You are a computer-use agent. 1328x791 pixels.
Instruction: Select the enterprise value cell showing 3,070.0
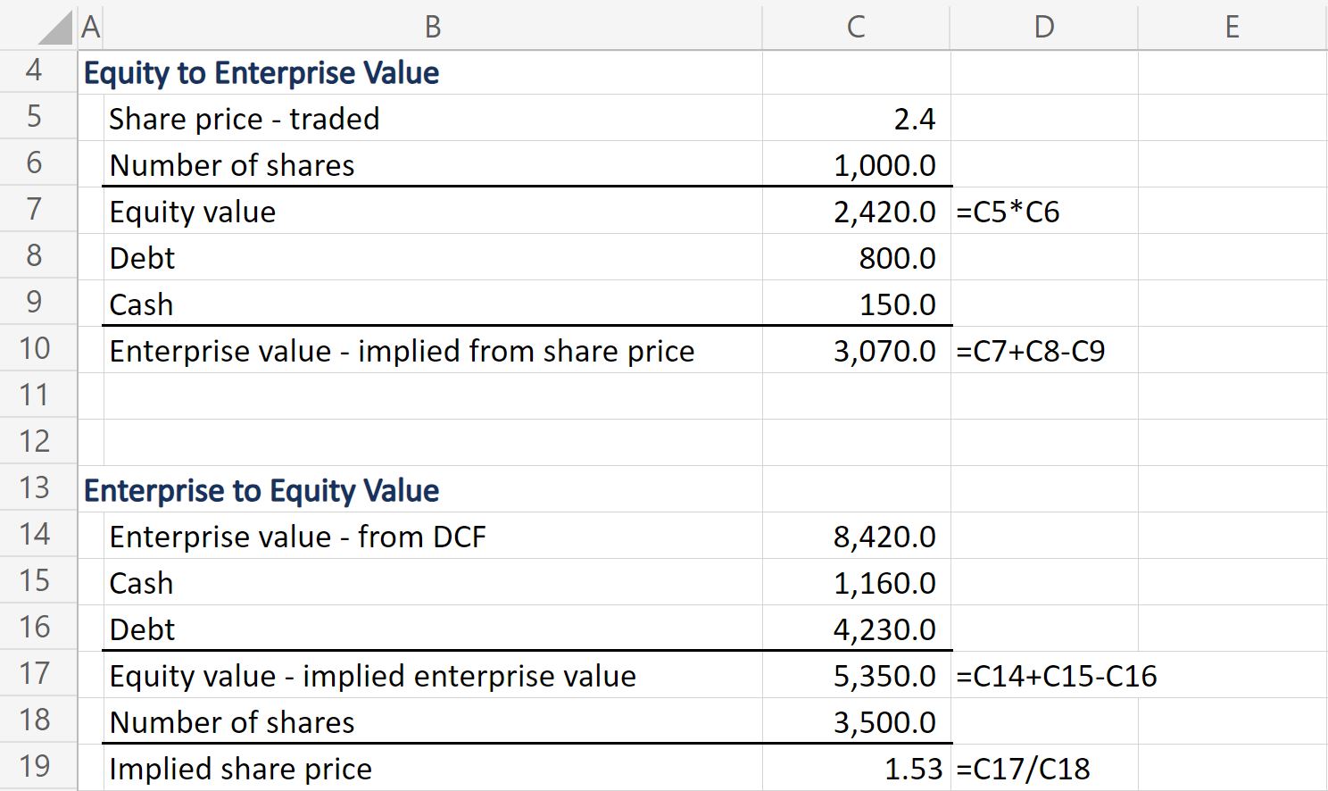click(884, 352)
